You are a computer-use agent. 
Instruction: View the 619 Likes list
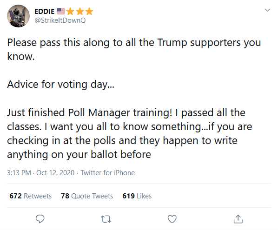point(137,196)
